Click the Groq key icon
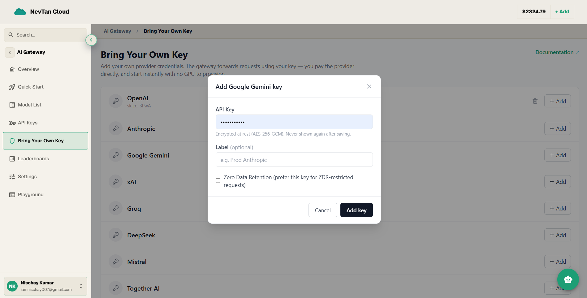This screenshot has height=298, width=587. [116, 208]
